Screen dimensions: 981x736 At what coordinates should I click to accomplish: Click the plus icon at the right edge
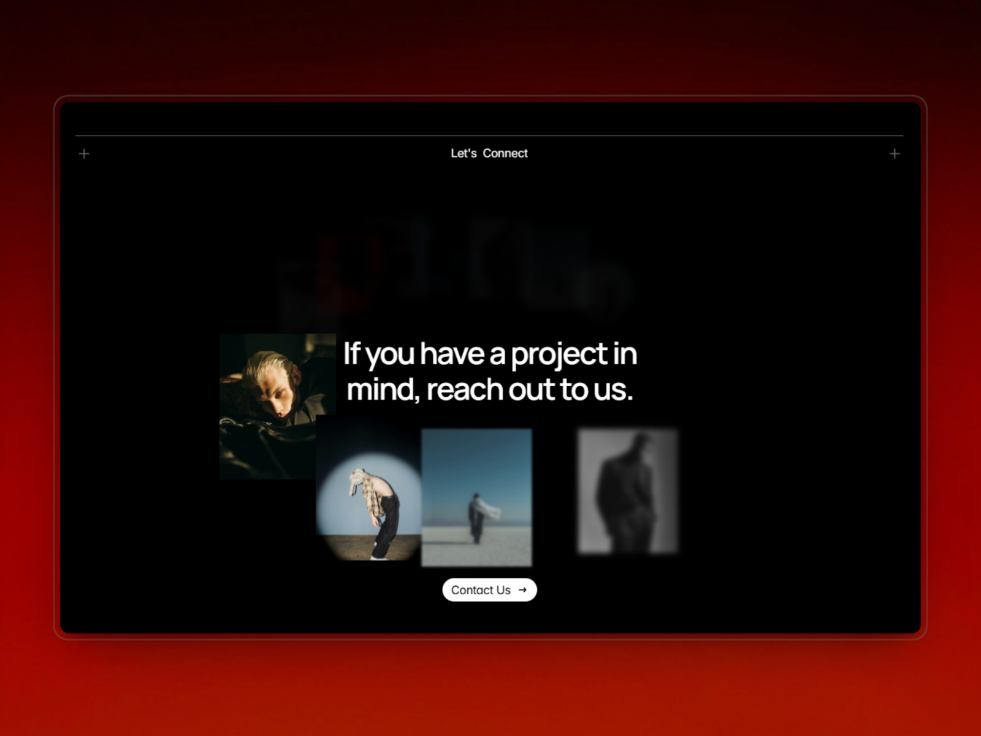(895, 153)
